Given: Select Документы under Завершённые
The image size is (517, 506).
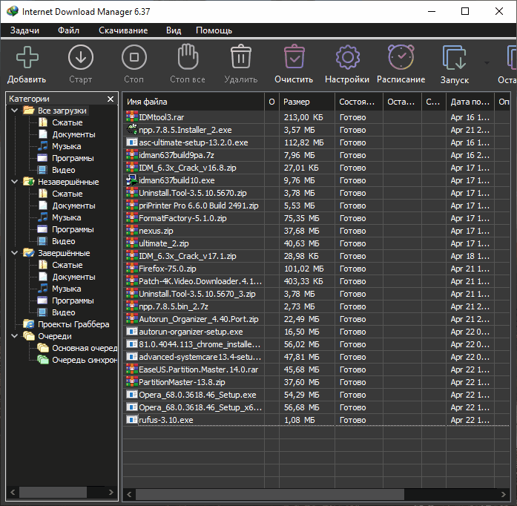Looking at the screenshot, I should click(73, 277).
